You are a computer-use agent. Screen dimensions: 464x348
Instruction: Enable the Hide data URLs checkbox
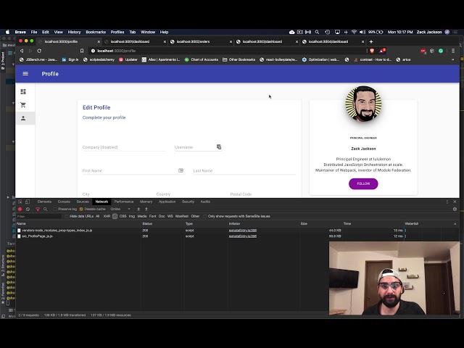tap(67, 216)
